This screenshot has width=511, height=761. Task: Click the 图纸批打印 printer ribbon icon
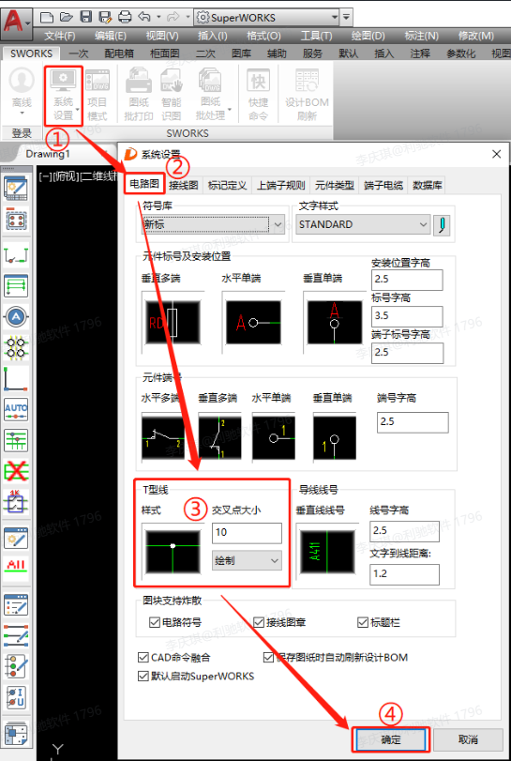(x=139, y=81)
